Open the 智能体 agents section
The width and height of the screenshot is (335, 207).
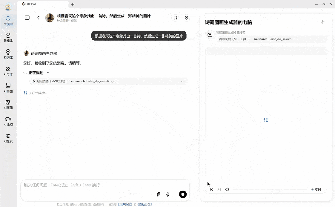pos(8,38)
